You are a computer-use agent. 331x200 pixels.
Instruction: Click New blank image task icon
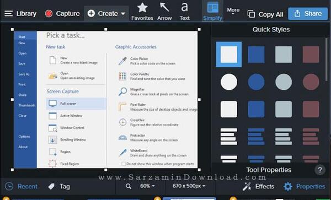pyautogui.click(x=52, y=60)
